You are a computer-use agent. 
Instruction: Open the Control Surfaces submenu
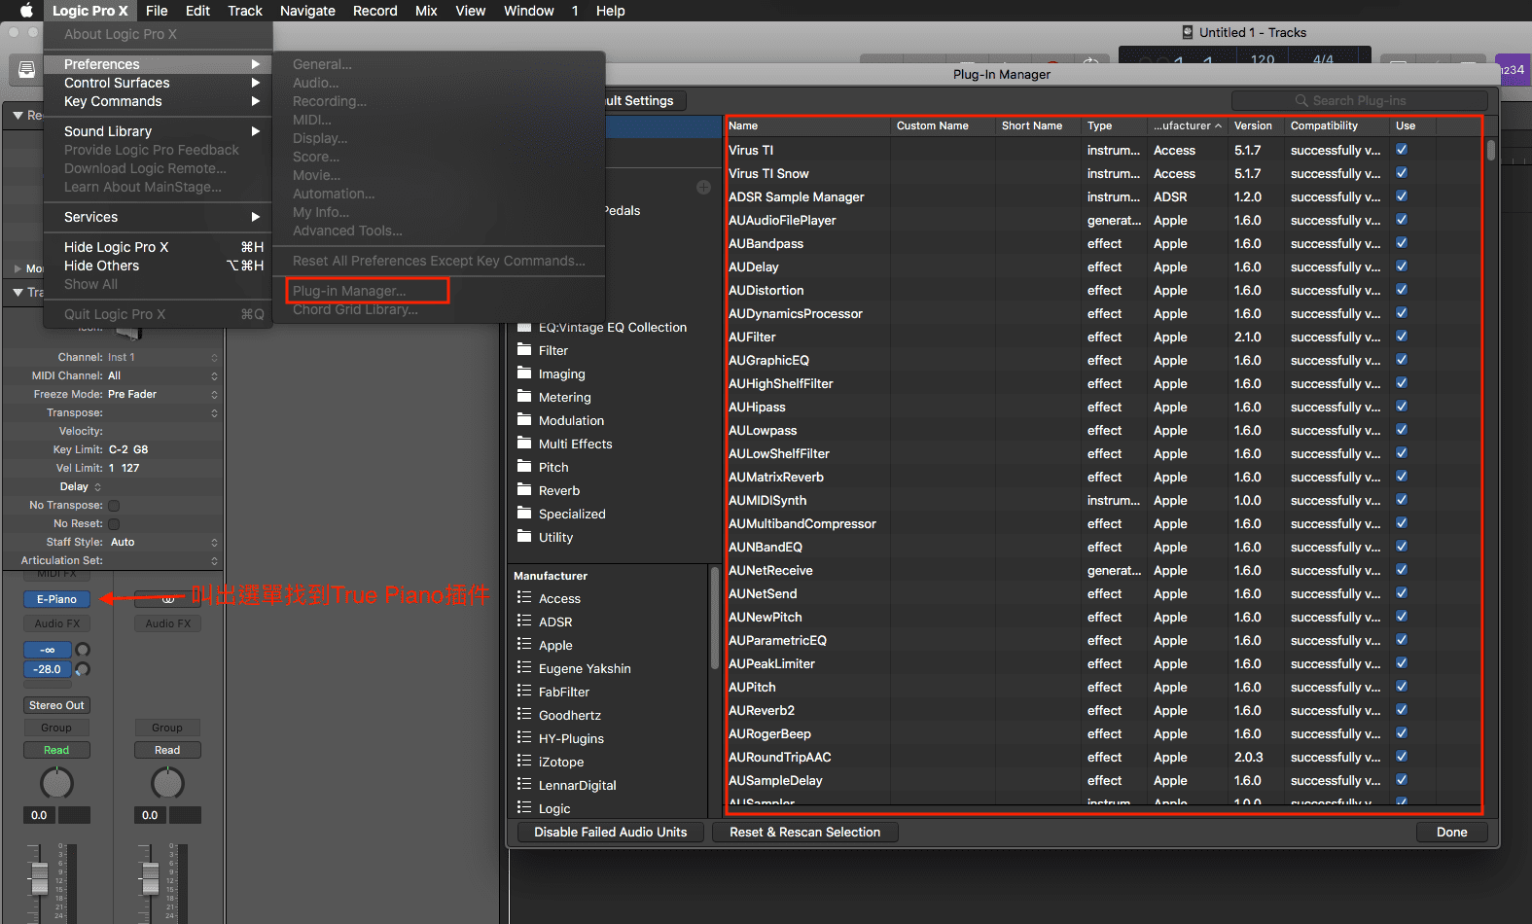pos(158,83)
